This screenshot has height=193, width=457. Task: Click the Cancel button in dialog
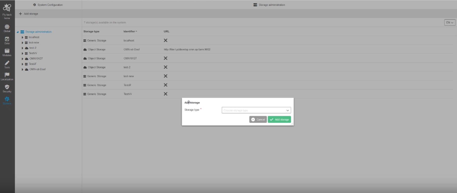tap(258, 120)
